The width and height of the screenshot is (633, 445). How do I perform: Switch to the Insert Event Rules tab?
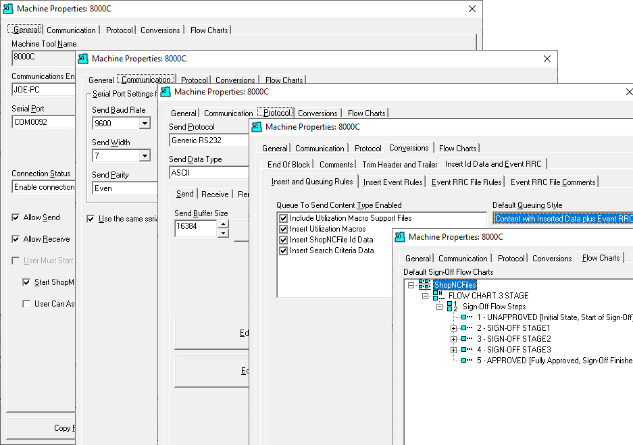393,182
